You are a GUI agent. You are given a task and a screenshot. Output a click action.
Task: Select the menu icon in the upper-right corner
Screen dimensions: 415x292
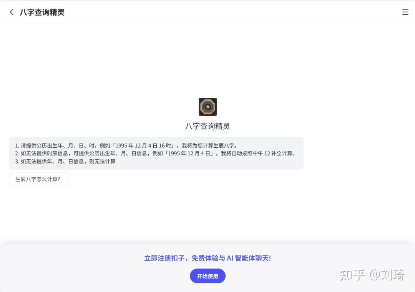(x=405, y=12)
